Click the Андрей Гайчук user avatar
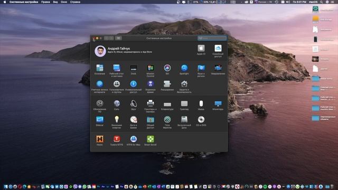The width and height of the screenshot is (338, 190). click(100, 51)
